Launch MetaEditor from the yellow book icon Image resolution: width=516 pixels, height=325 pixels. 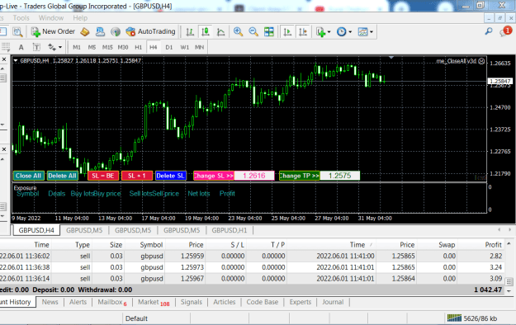[85, 31]
